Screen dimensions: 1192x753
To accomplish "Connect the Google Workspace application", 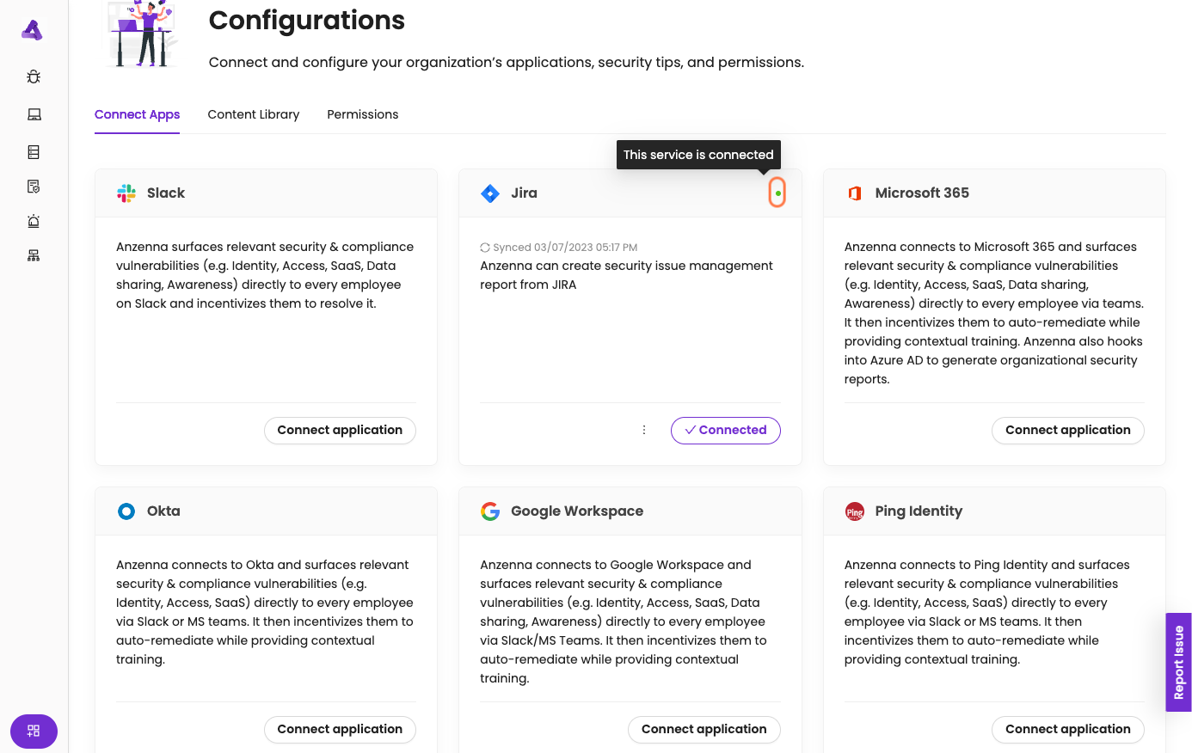I will click(704, 729).
